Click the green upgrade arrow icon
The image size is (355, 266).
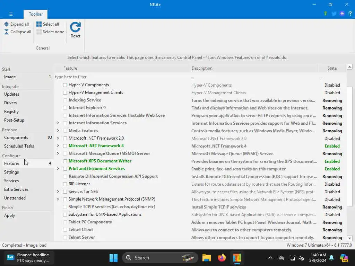(x=326, y=14)
